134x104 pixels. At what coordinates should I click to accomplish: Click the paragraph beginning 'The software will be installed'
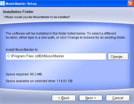tap(66, 35)
